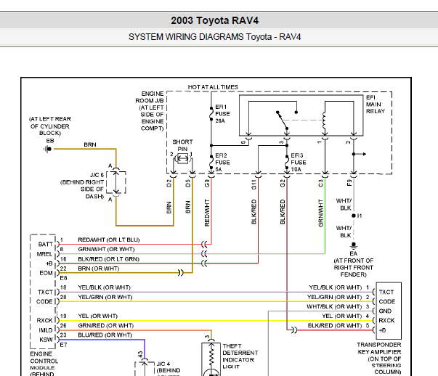Image resolution: width=438 pixels, height=376 pixels.
Task: Click the 'EOM' pin on the ECM
Action: click(x=46, y=273)
